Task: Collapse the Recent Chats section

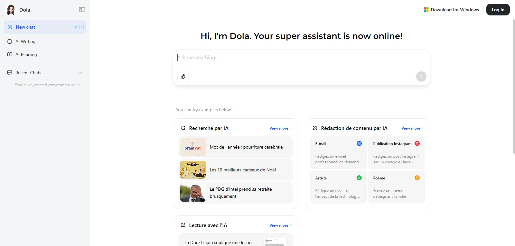Action: (80, 73)
